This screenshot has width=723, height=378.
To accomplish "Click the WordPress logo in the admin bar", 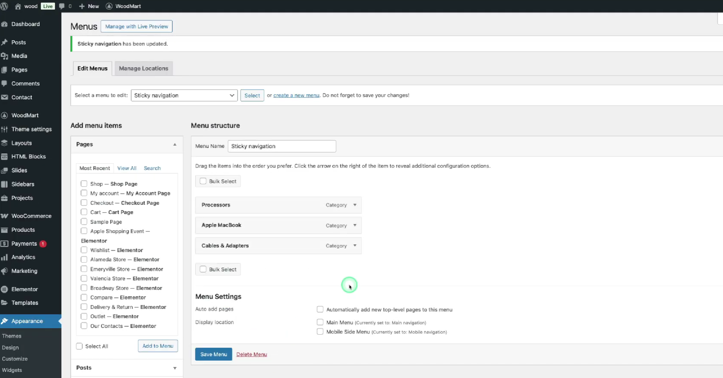I will [x=5, y=6].
